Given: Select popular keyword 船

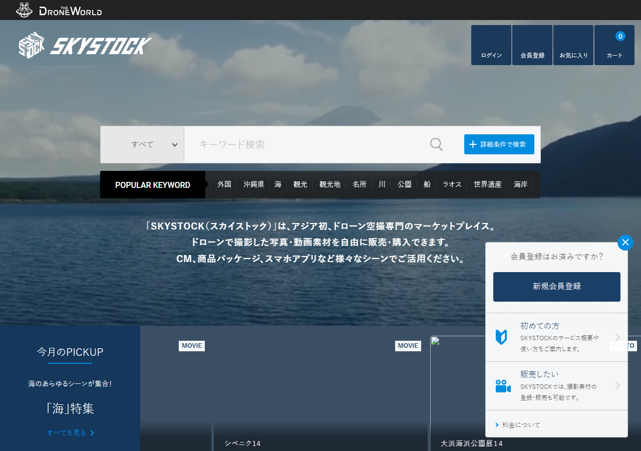Looking at the screenshot, I should (x=427, y=184).
